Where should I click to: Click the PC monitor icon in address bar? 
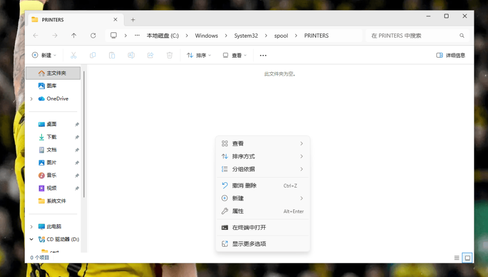click(x=113, y=35)
